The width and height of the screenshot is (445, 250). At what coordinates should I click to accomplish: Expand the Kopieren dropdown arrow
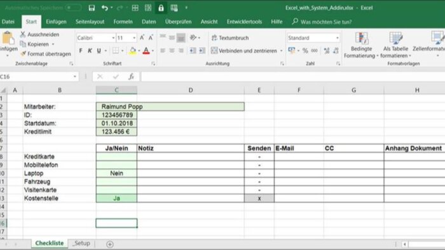53,44
